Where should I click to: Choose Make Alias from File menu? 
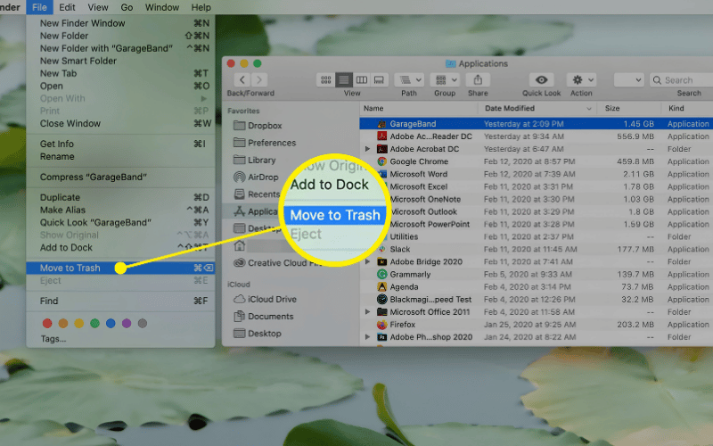click(120, 210)
